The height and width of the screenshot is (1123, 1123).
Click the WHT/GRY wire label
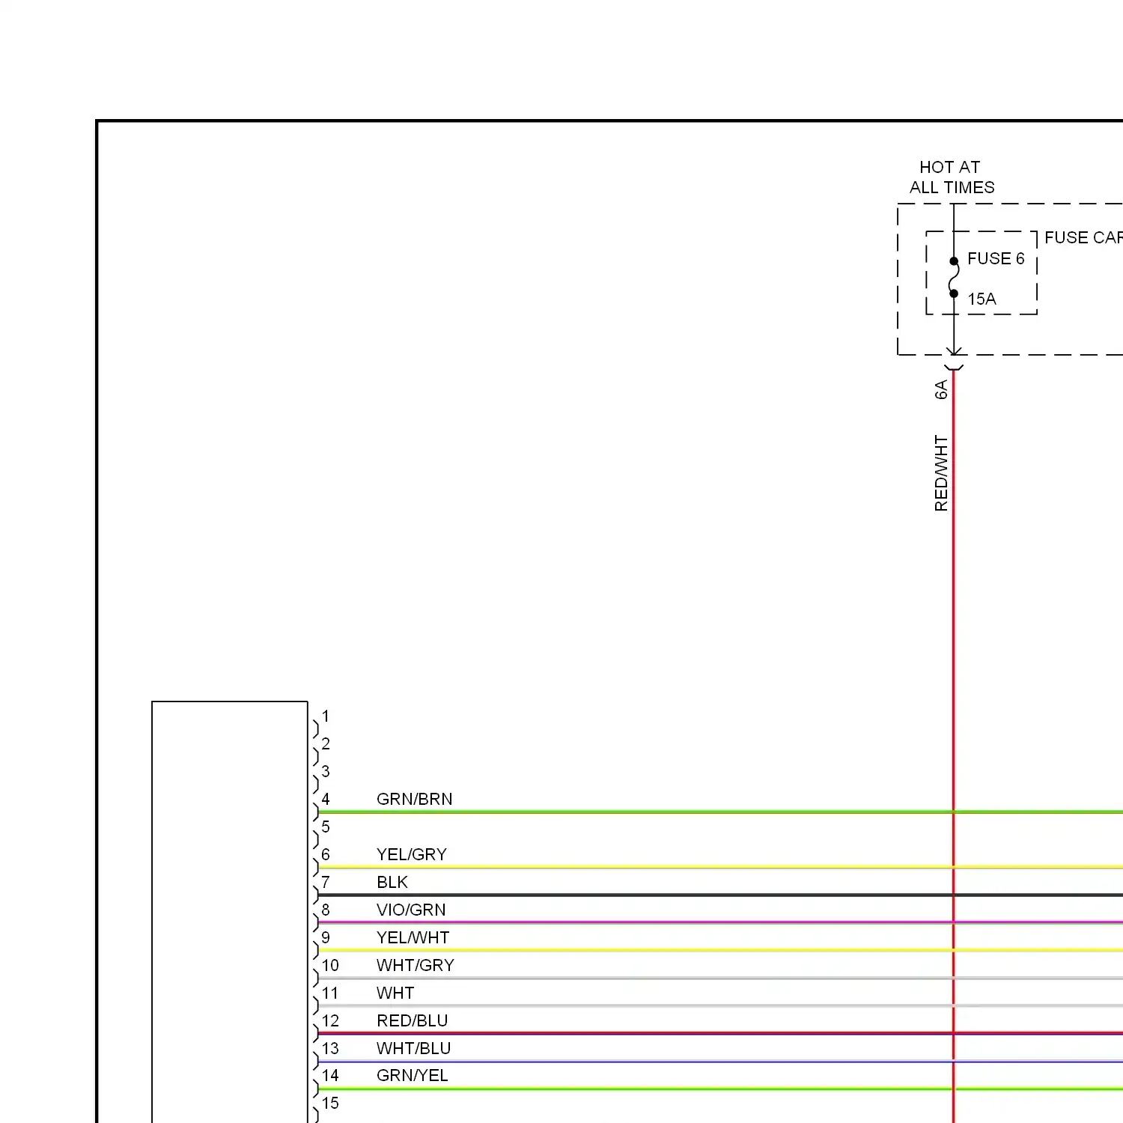(x=415, y=966)
